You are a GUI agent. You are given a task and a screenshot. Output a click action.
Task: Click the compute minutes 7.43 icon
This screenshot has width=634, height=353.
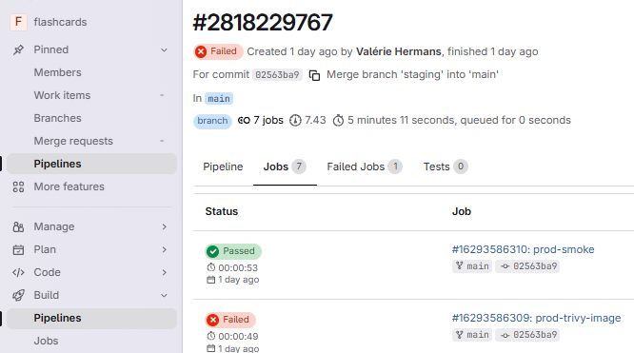(x=295, y=121)
